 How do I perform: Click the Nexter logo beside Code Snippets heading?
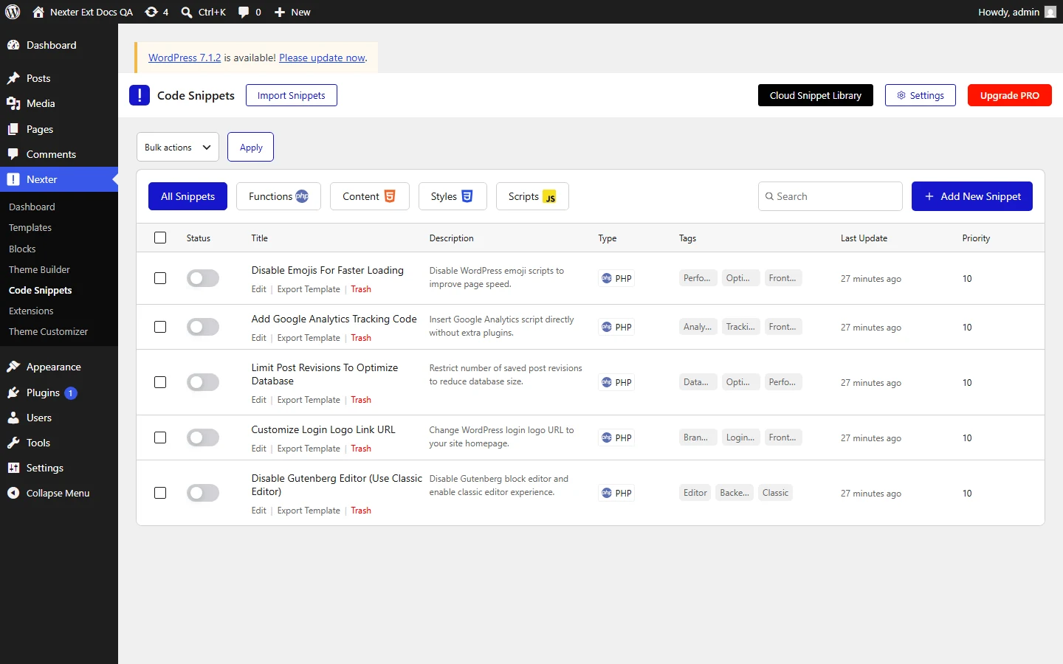pos(140,95)
